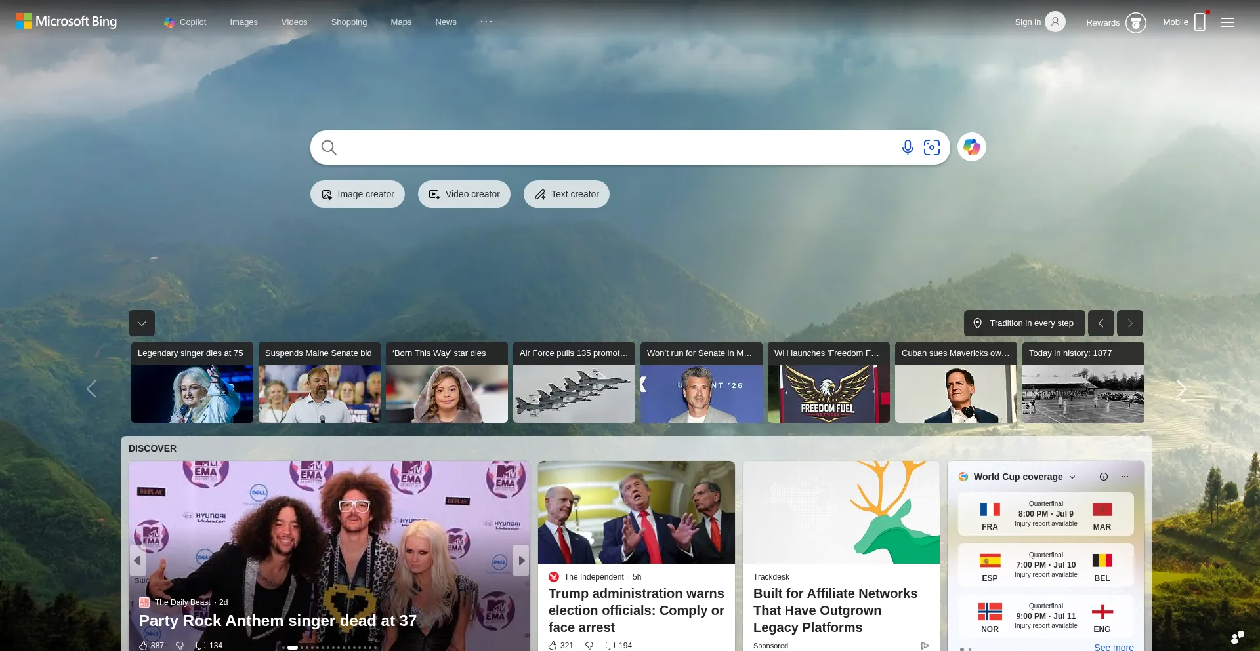Open the Videos navigation item
The height and width of the screenshot is (651, 1260).
[x=294, y=22]
